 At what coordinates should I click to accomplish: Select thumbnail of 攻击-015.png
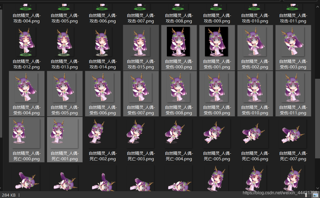(140, 42)
